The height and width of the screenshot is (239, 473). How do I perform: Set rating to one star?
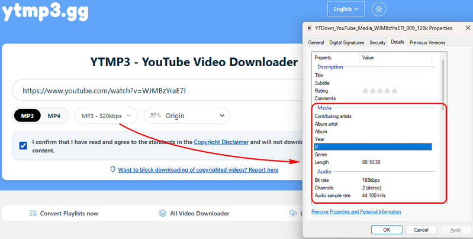coord(365,91)
